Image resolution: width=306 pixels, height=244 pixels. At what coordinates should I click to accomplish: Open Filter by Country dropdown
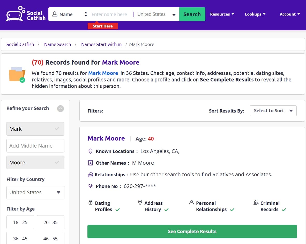coord(35,193)
